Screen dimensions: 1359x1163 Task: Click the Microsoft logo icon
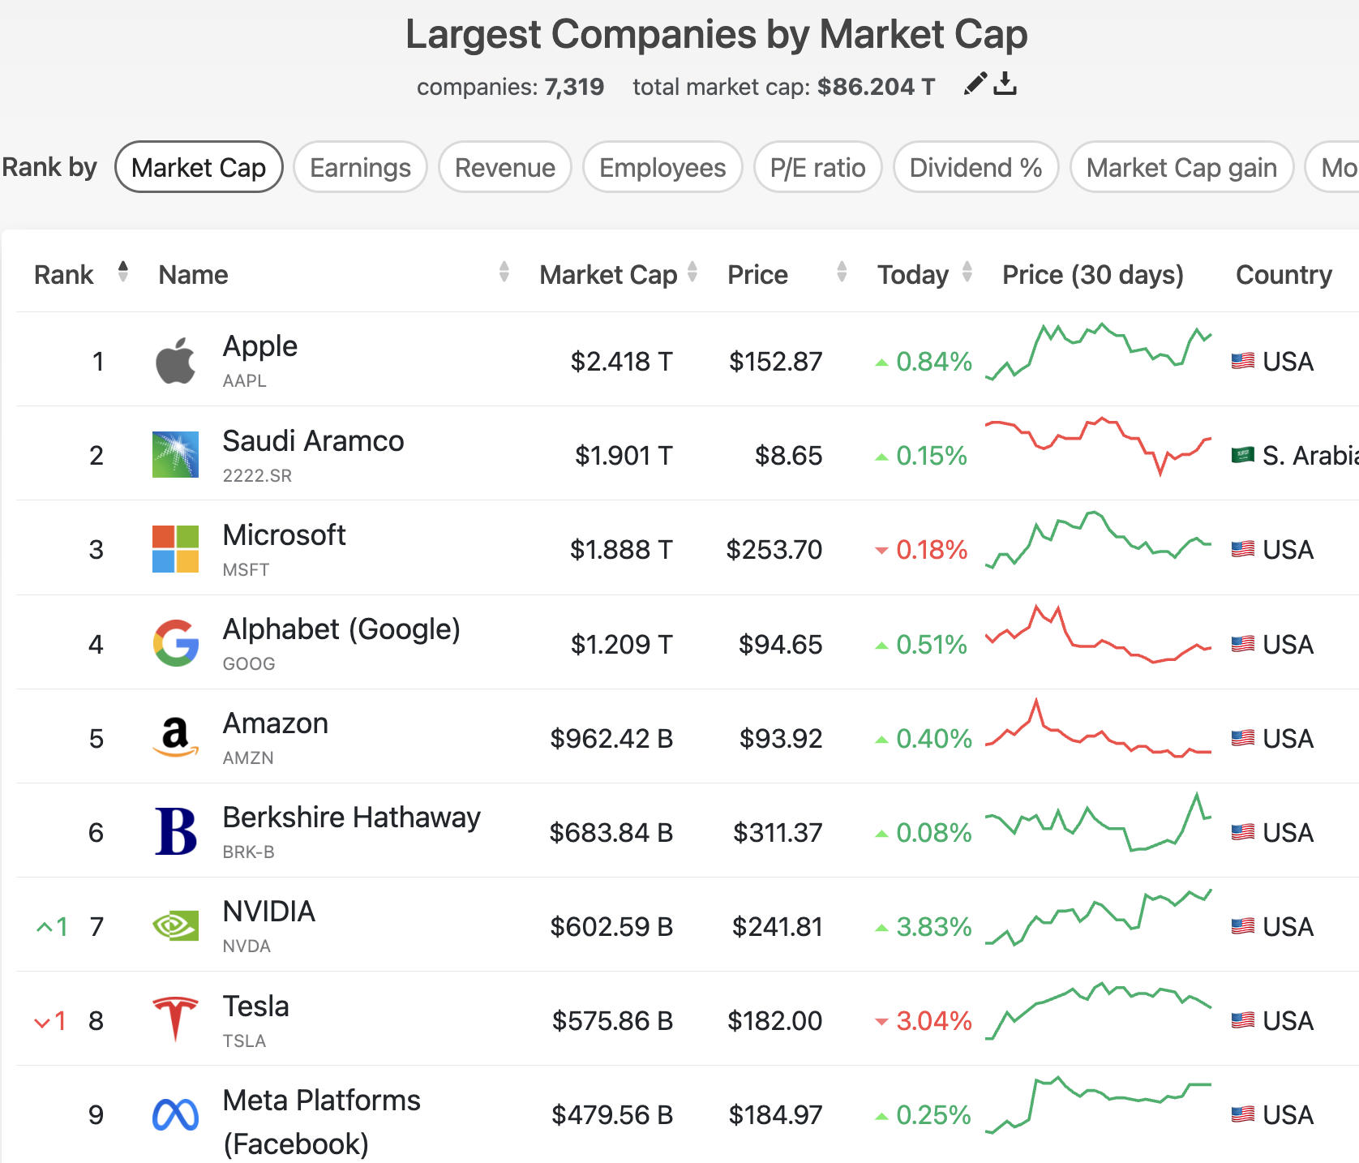click(175, 549)
